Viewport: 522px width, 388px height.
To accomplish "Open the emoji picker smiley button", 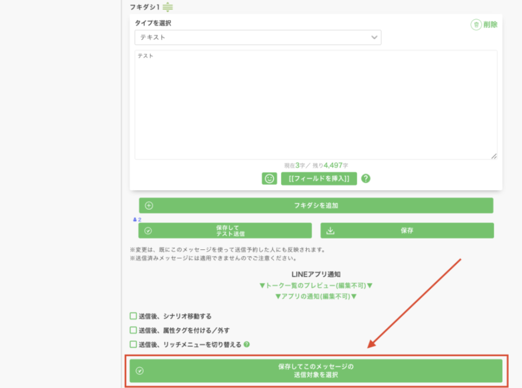I will coord(269,178).
